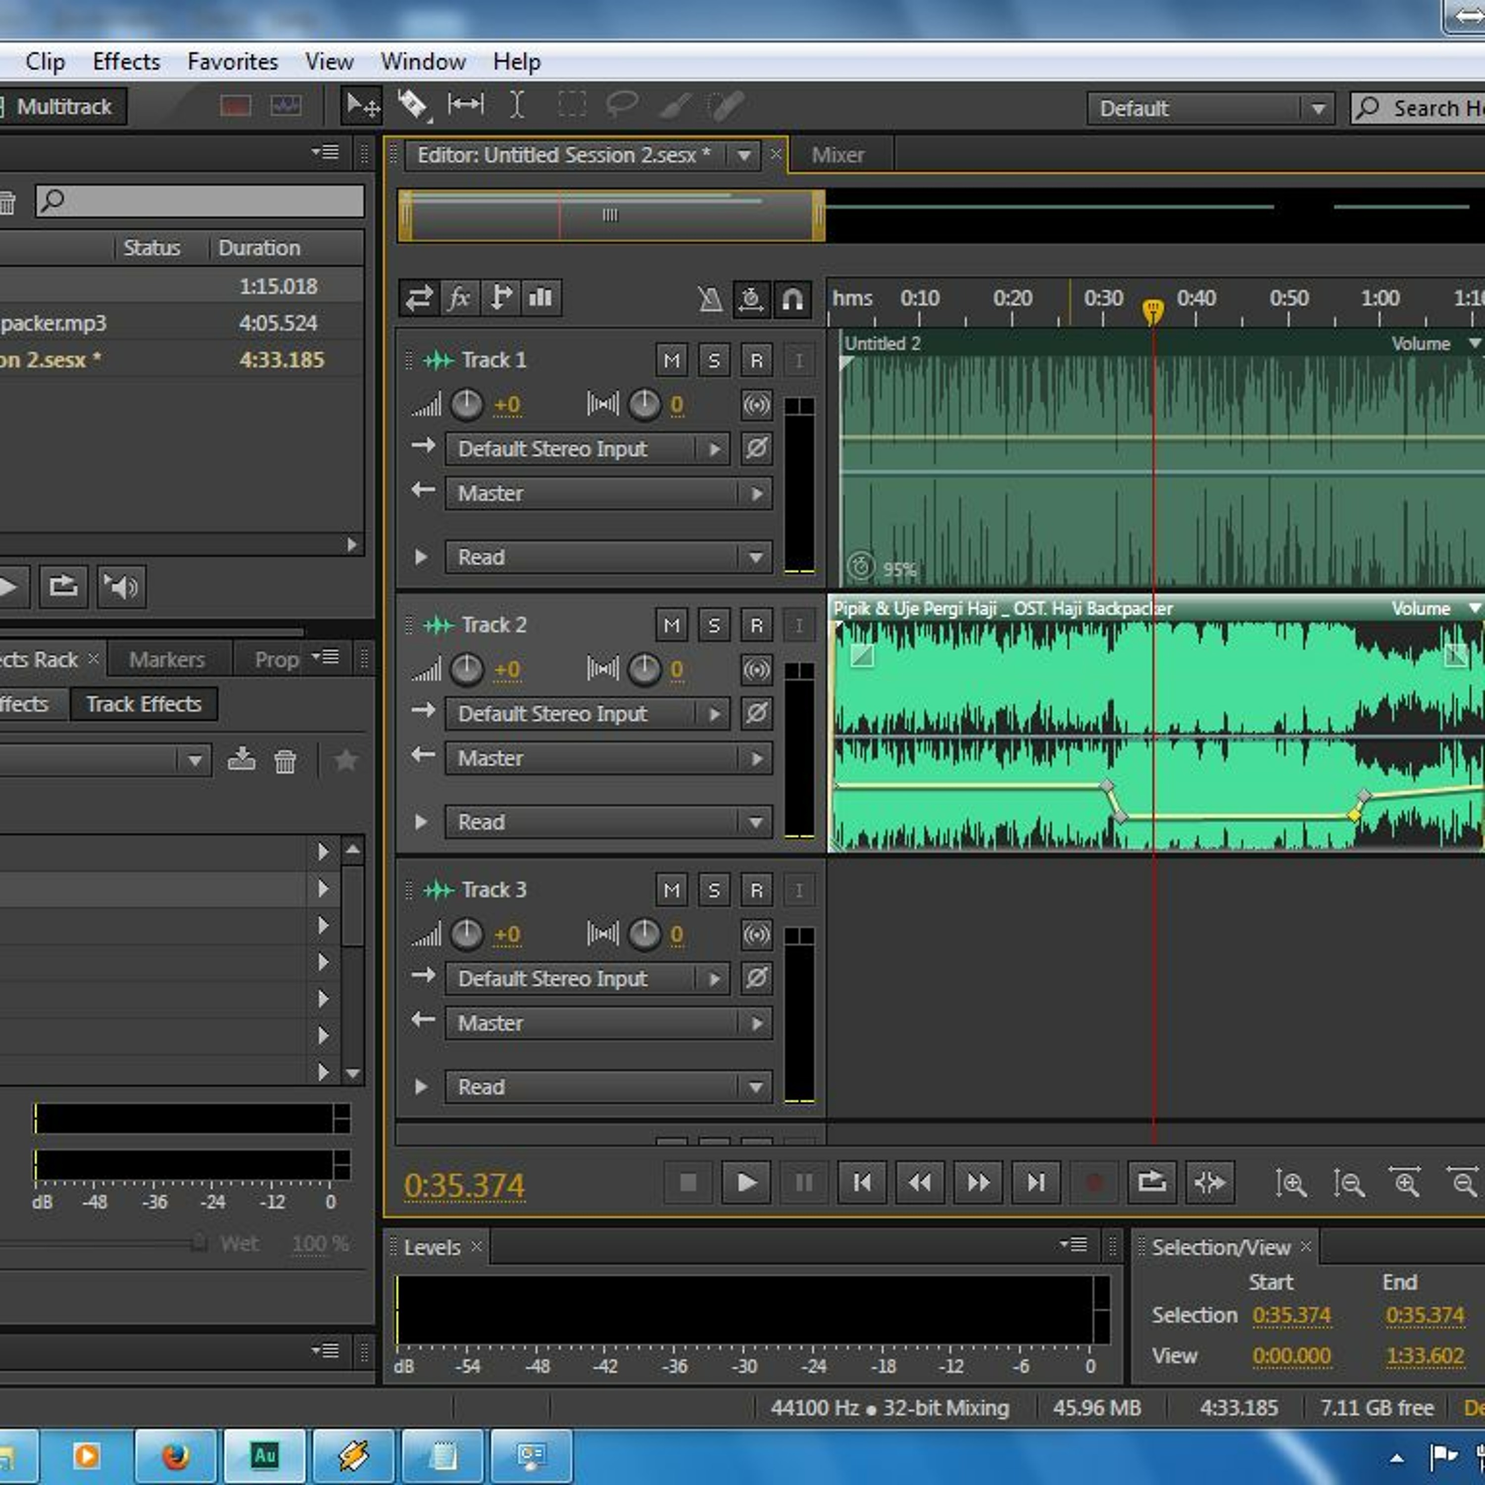This screenshot has height=1485, width=1485.
Task: Open Adobe Audition in the taskbar
Action: [x=264, y=1455]
